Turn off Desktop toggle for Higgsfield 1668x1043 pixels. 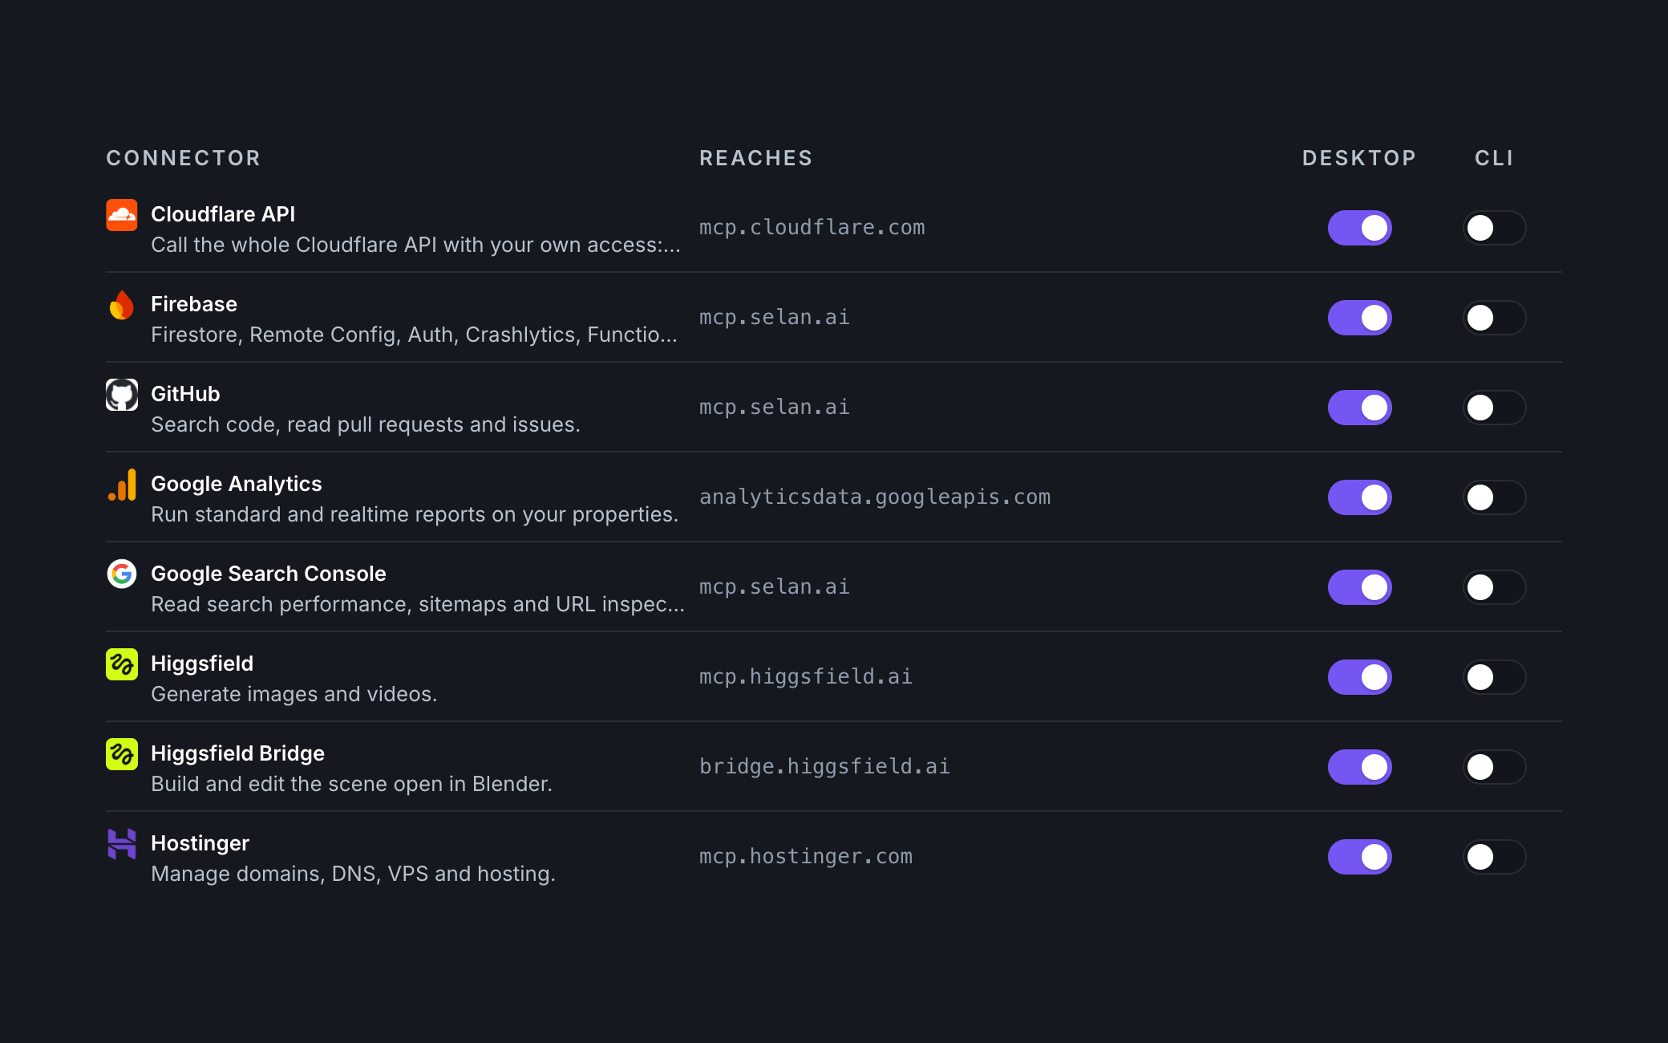(1360, 677)
